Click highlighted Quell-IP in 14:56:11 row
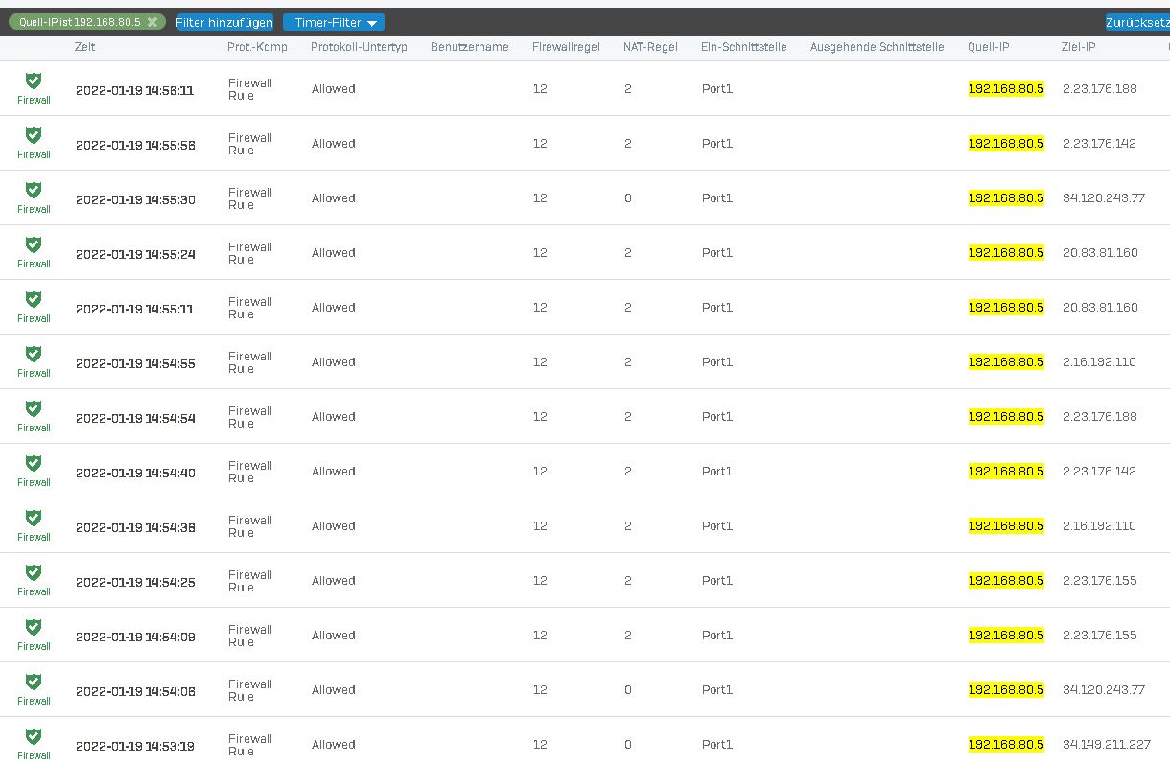This screenshot has height=765, width=1170. (1006, 88)
